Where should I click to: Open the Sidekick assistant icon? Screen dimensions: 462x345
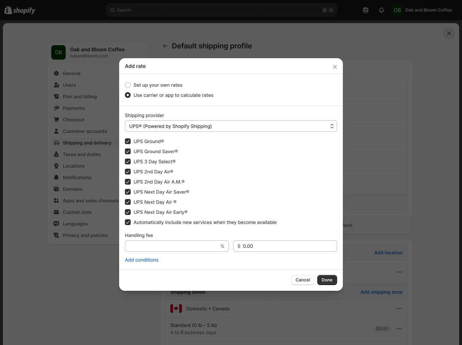(x=366, y=10)
